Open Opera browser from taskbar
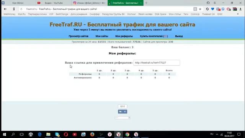This screenshot has height=138, width=245. click(66, 135)
